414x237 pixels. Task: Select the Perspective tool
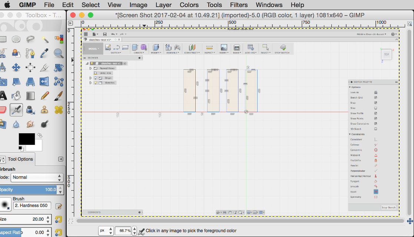30,81
